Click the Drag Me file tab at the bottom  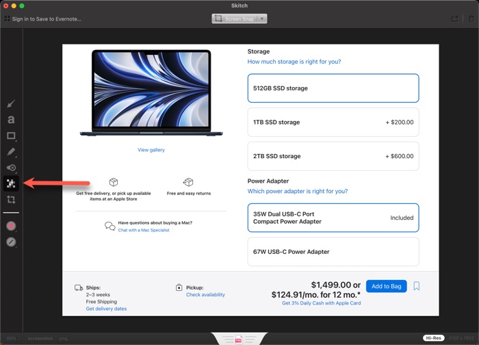click(239, 339)
